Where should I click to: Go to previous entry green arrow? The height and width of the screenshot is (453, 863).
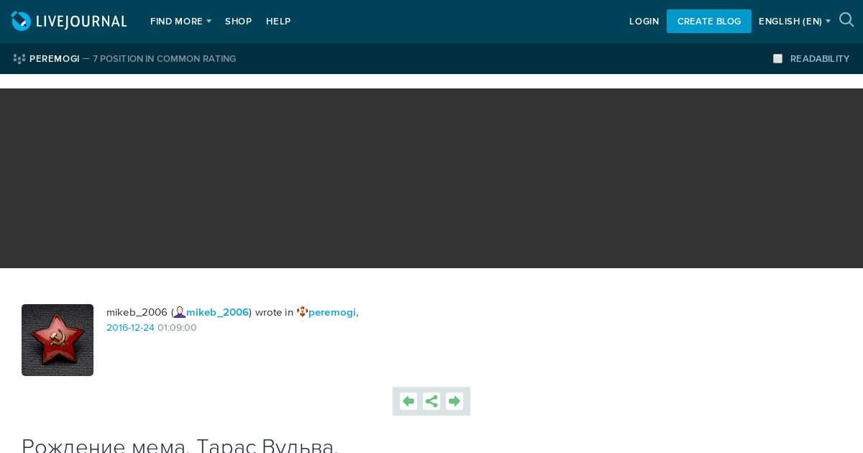click(x=408, y=401)
